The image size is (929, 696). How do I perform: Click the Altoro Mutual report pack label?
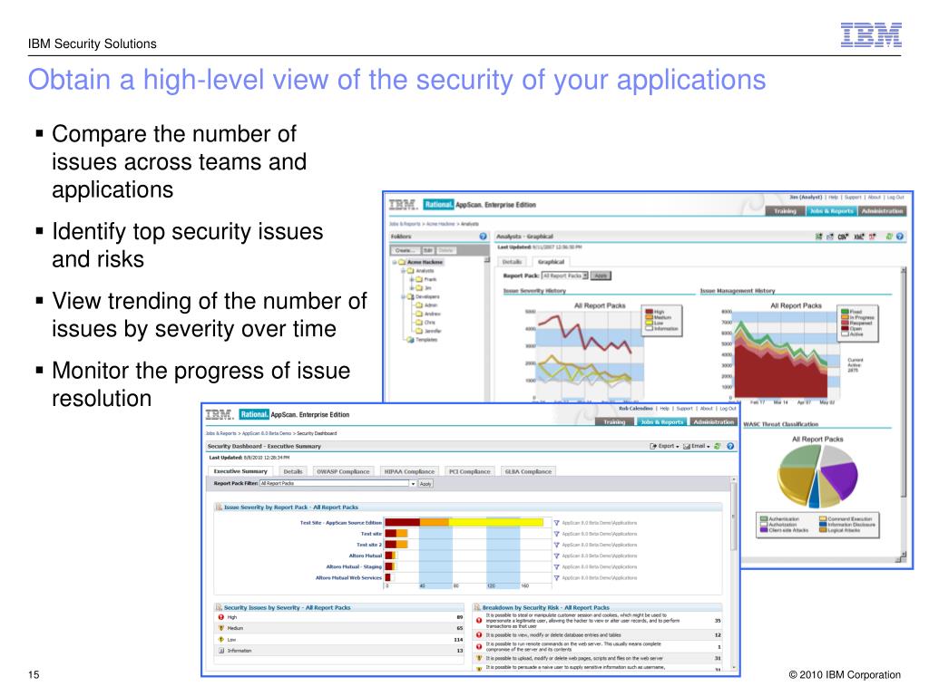(366, 556)
